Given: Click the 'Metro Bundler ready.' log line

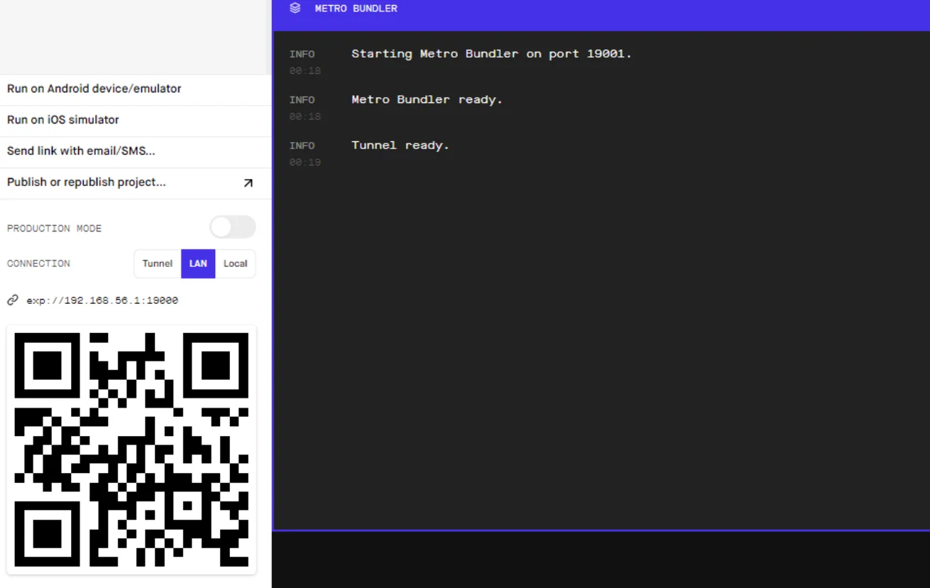Looking at the screenshot, I should point(427,99).
